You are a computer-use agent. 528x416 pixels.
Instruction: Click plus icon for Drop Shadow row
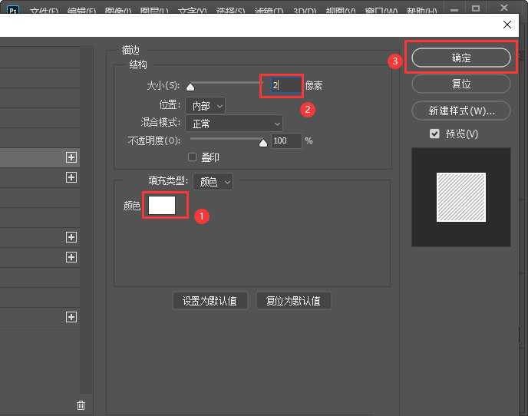point(71,317)
